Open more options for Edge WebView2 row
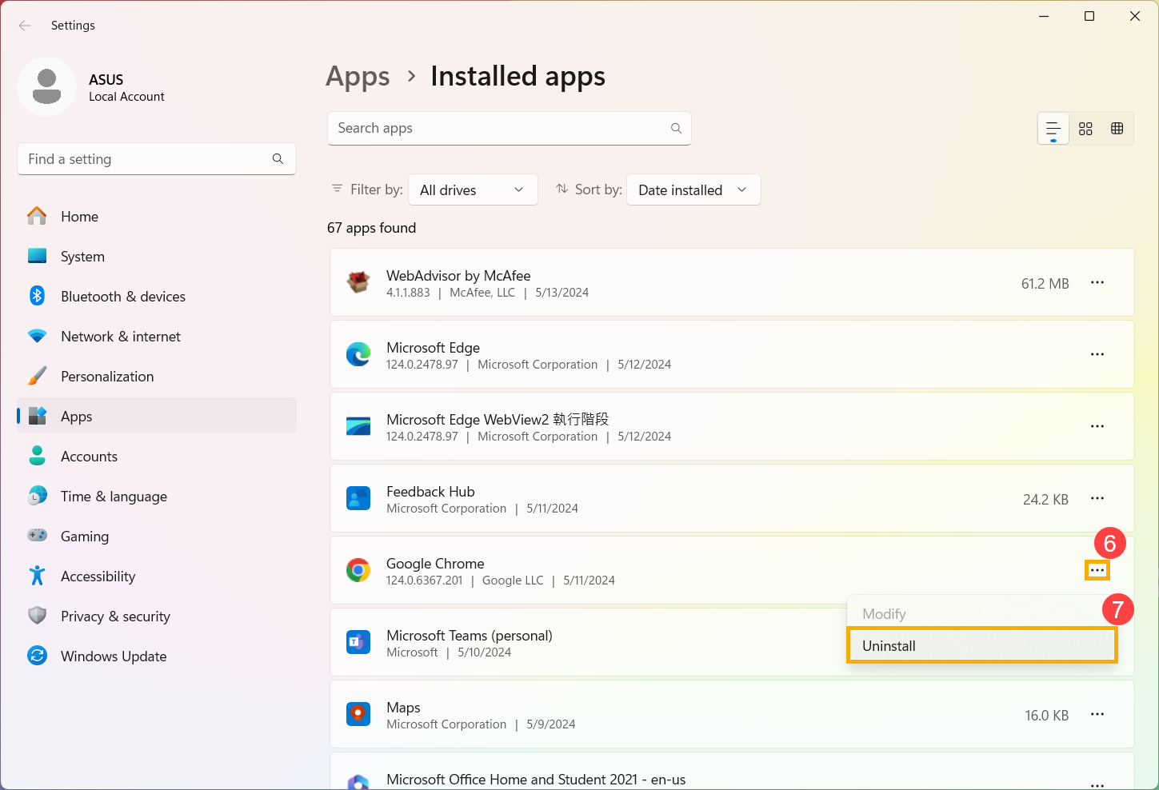The width and height of the screenshot is (1159, 790). (x=1097, y=426)
